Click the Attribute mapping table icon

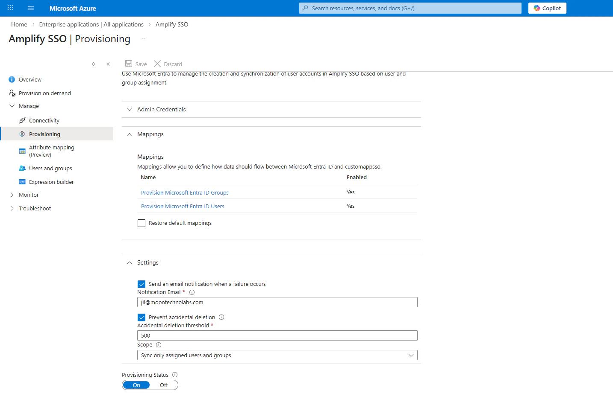click(x=22, y=151)
